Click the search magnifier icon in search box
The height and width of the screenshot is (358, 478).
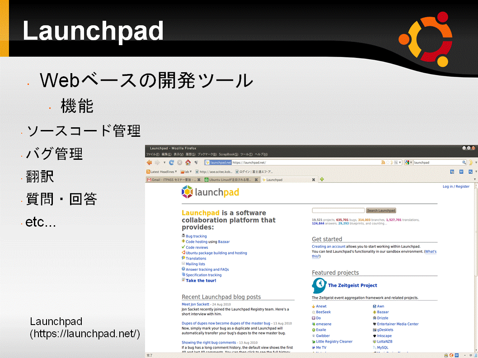[x=464, y=163]
